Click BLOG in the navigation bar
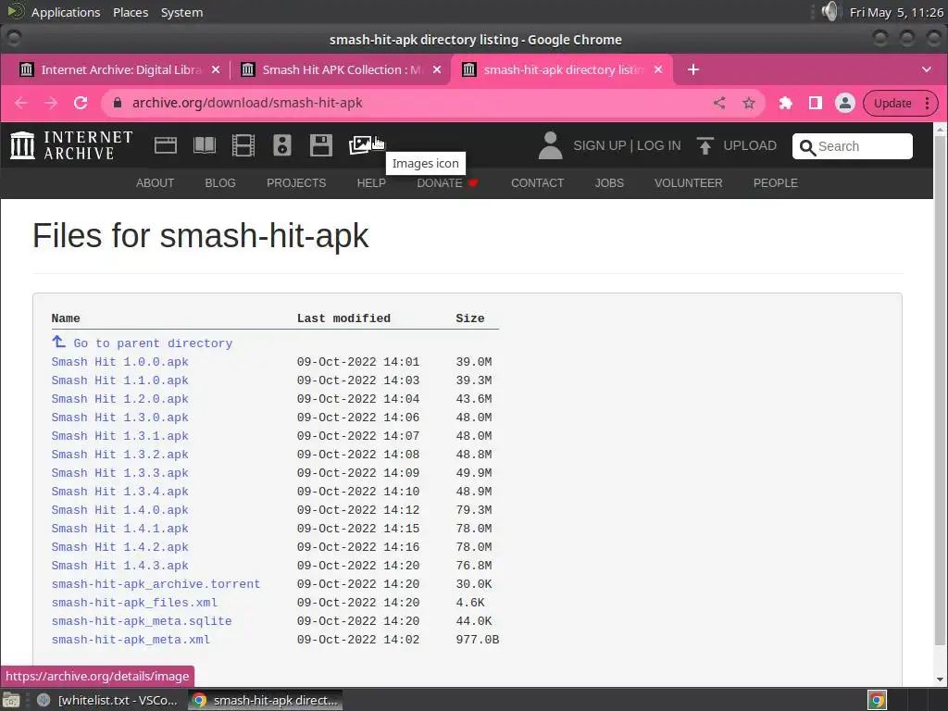948x711 pixels. coord(220,183)
